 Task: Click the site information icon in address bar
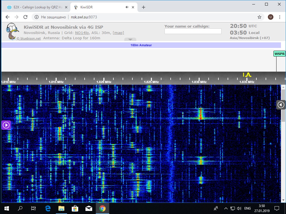[x=36, y=17]
